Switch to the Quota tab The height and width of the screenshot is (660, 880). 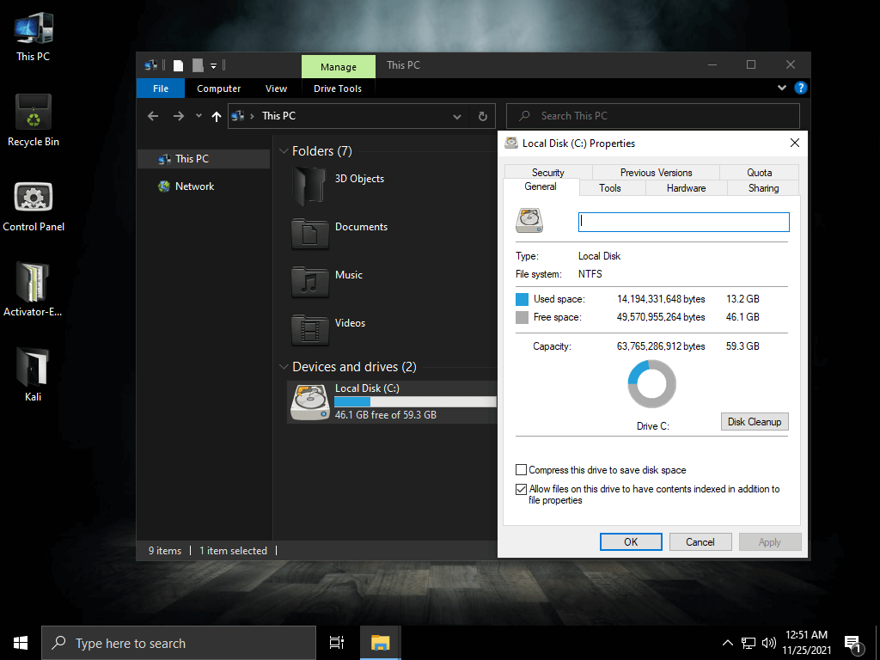pos(760,172)
